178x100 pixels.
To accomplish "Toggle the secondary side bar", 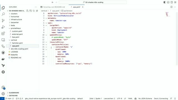I will [x=172, y=2].
